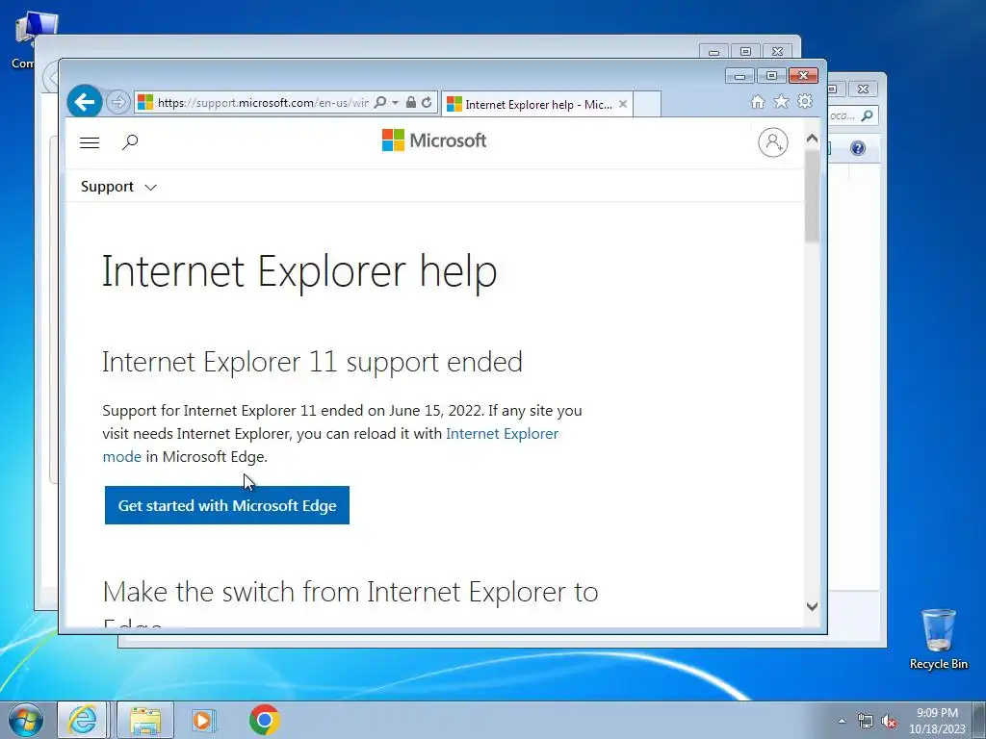This screenshot has height=739, width=986.
Task: Click the muted volume tray icon
Action: pos(889,722)
